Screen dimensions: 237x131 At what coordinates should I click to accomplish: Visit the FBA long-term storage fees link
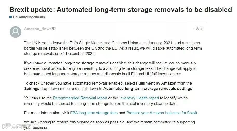click(x=94, y=113)
